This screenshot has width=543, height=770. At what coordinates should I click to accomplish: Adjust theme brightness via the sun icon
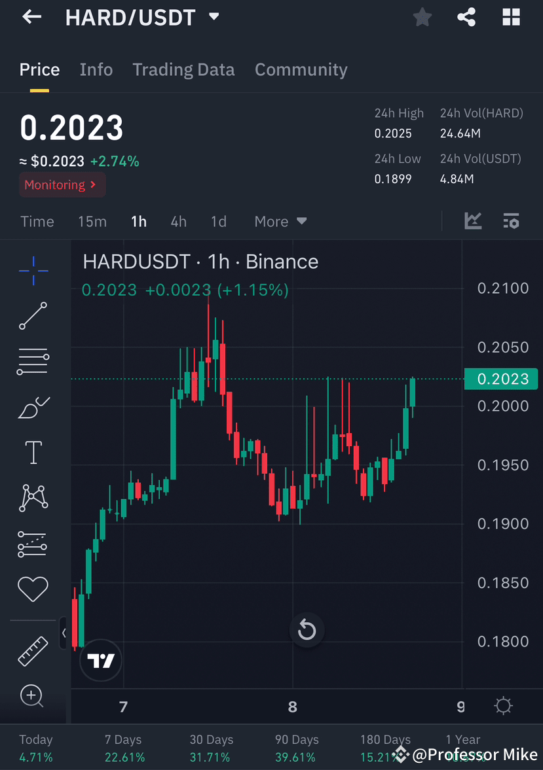tap(503, 706)
